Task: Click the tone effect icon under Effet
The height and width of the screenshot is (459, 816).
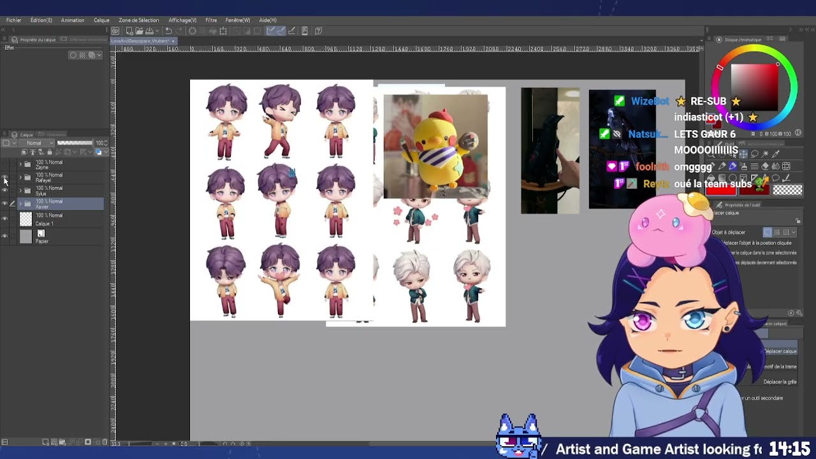Action: tap(82, 55)
